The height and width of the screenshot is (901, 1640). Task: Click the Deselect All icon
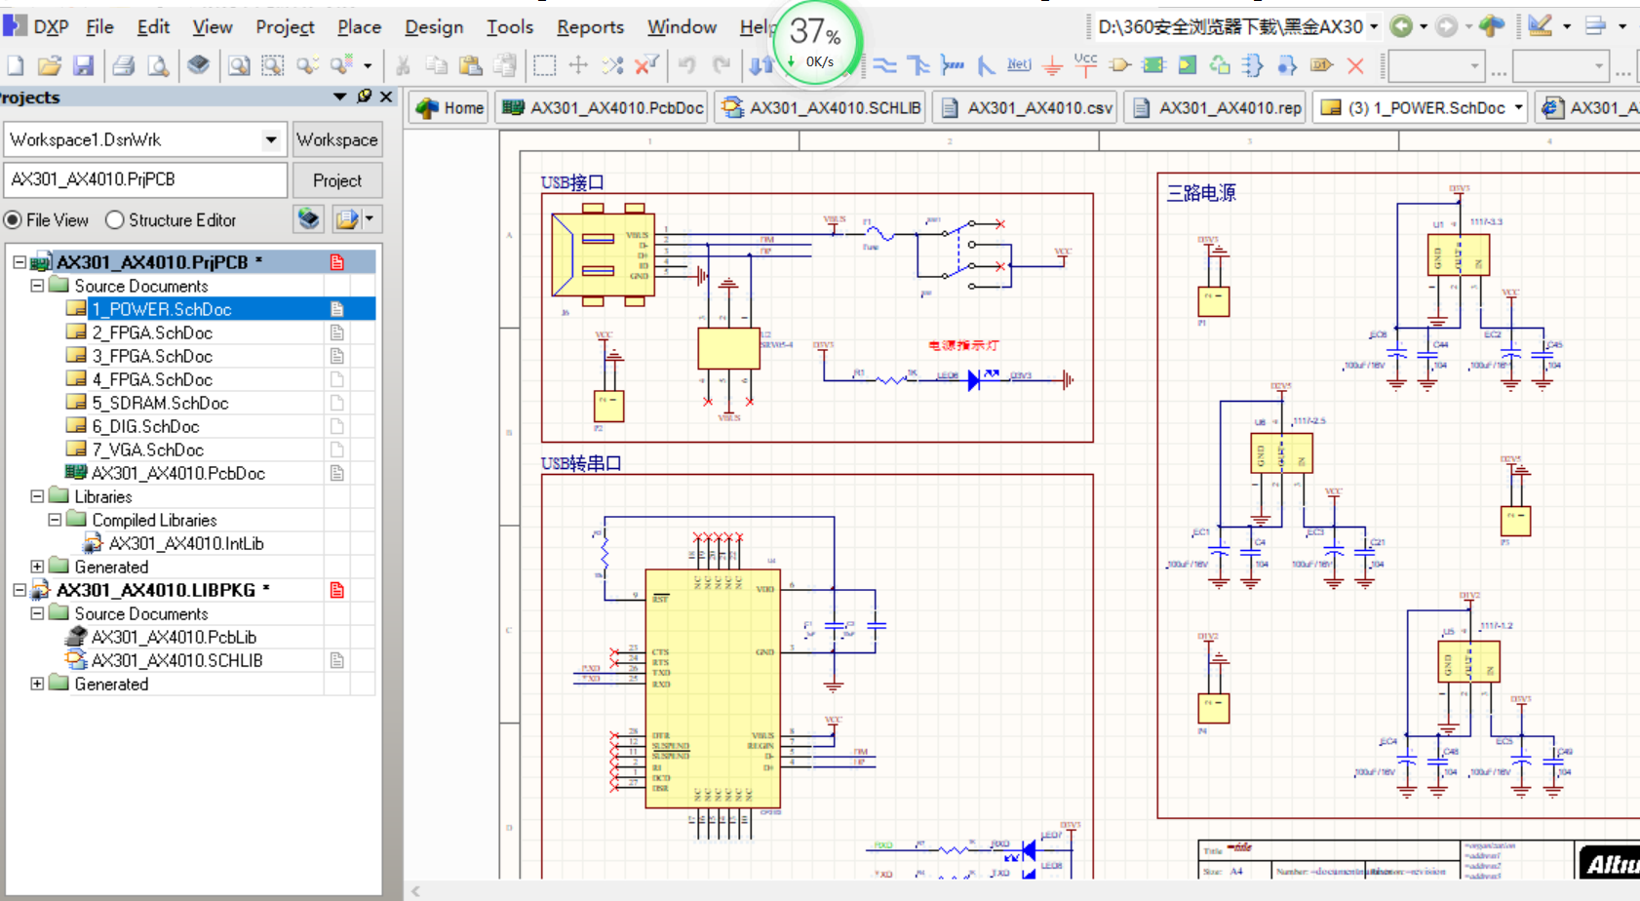point(612,65)
